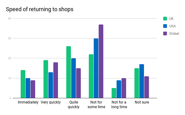The width and height of the screenshot is (185, 115).
Task: Select the UK legend label
Action: [171, 19]
